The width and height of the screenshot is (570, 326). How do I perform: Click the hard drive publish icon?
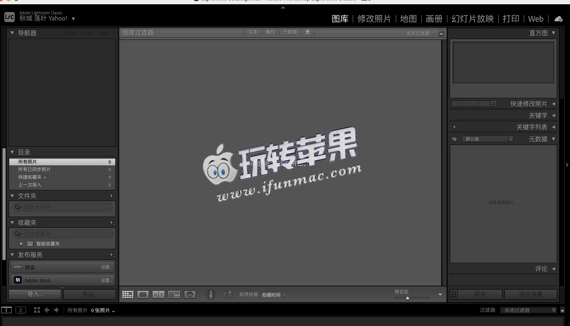[17, 267]
